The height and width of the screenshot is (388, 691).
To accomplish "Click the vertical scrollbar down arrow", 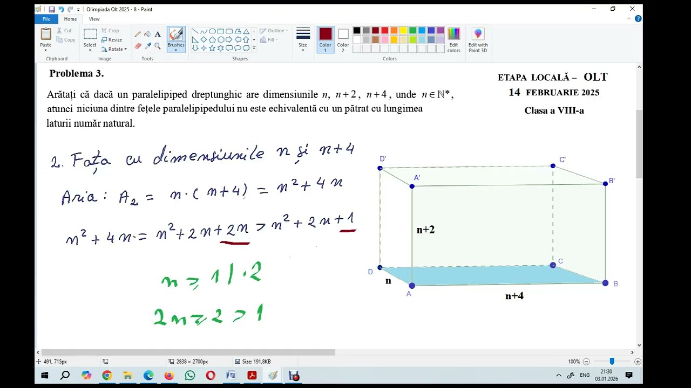I will tap(639, 345).
